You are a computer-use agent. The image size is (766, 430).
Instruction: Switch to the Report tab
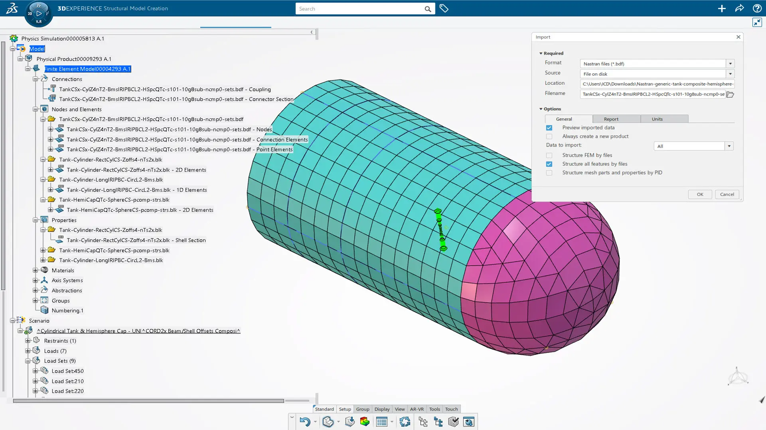pos(611,119)
